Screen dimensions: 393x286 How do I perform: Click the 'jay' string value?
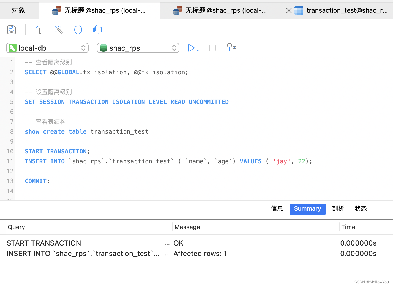(x=282, y=161)
